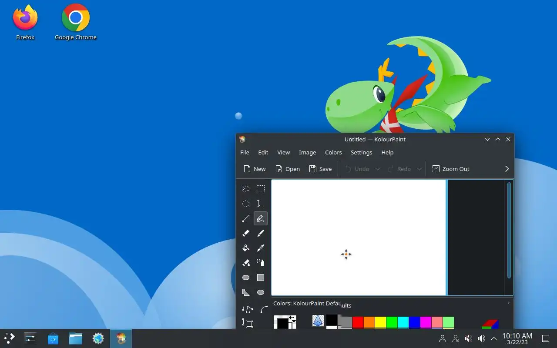Swap foreground and background colors
The height and width of the screenshot is (348, 557).
292,319
